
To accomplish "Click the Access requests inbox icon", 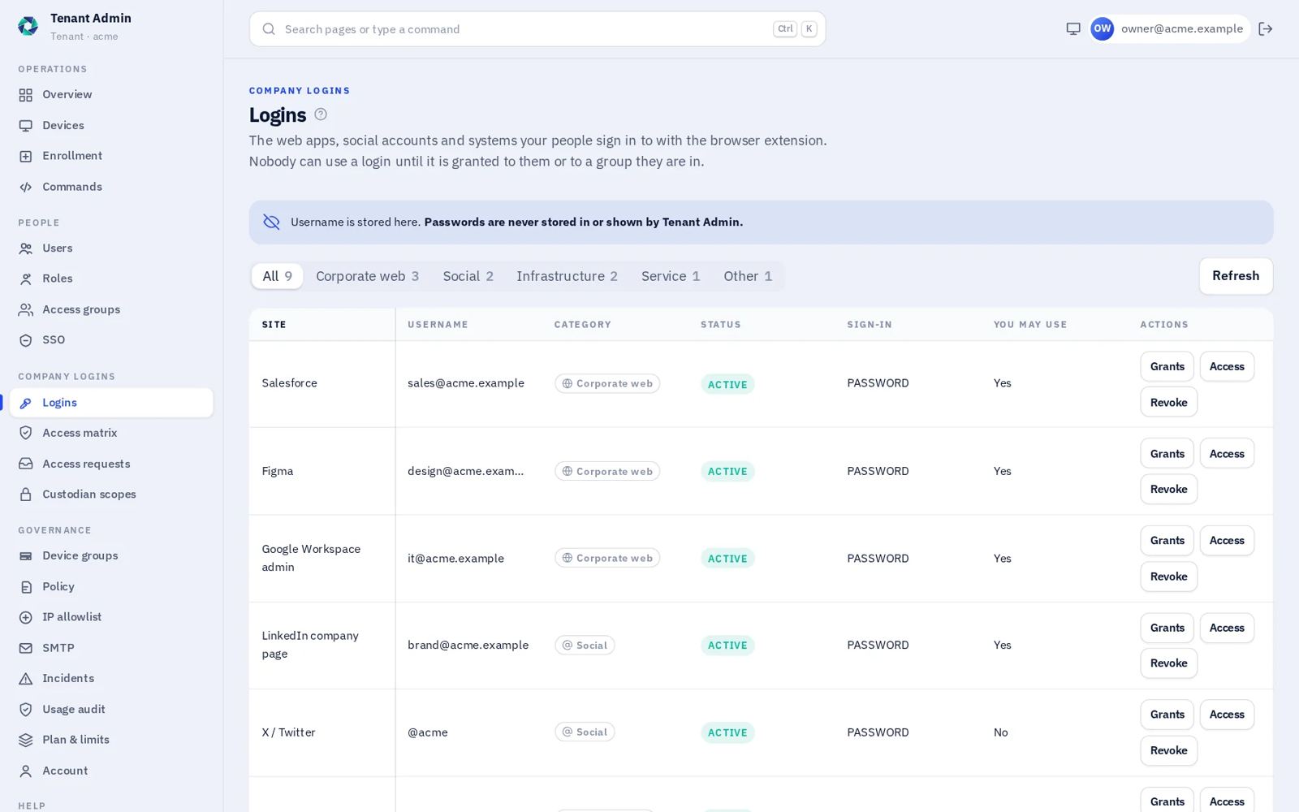I will coord(26,464).
